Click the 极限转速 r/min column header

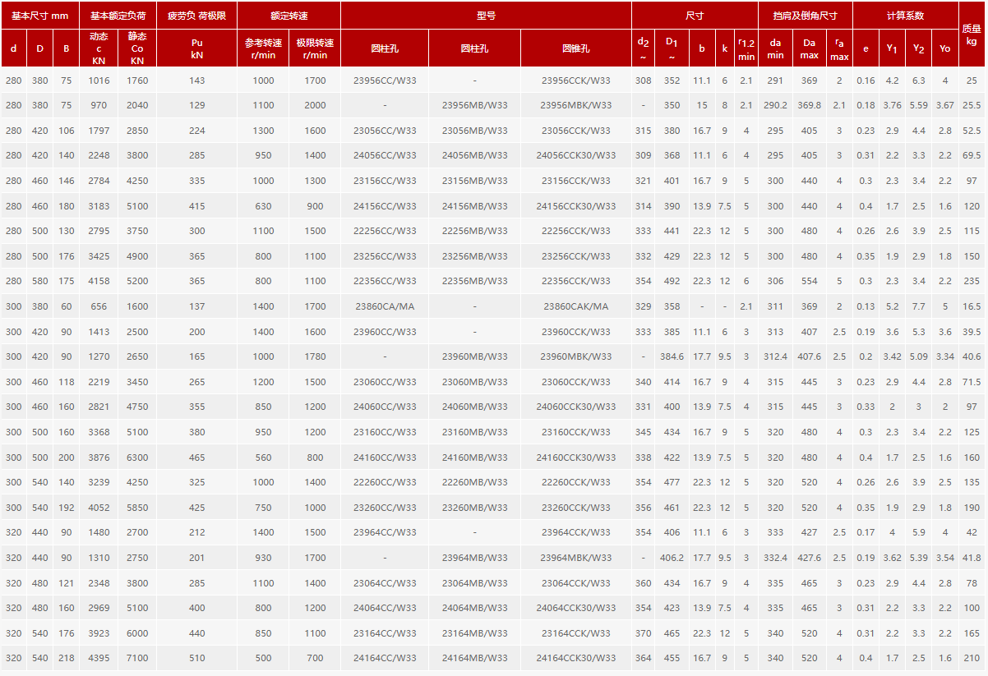pyautogui.click(x=315, y=48)
